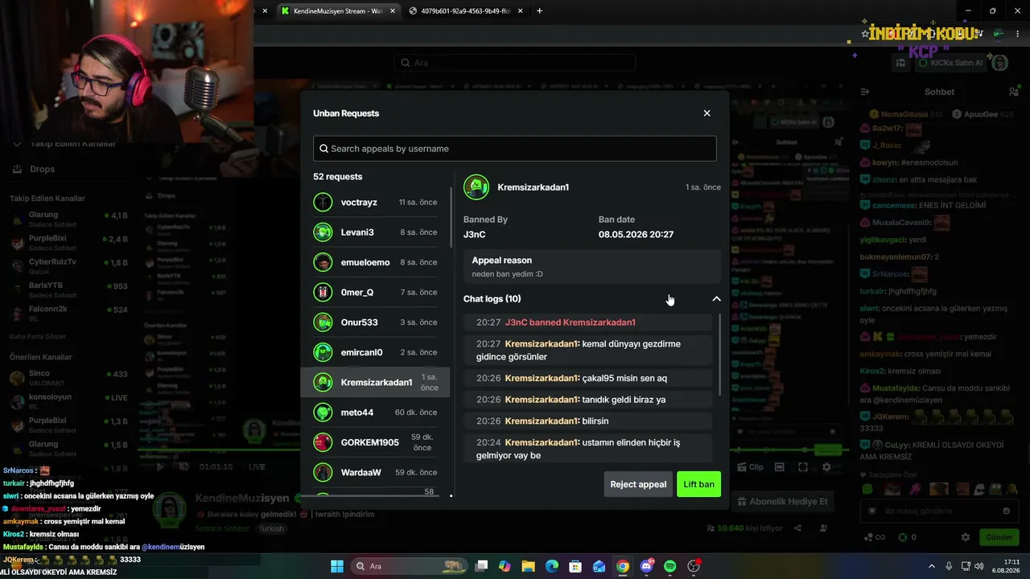The image size is (1030, 579).
Task: Open the Windows Start menu
Action: tap(337, 566)
